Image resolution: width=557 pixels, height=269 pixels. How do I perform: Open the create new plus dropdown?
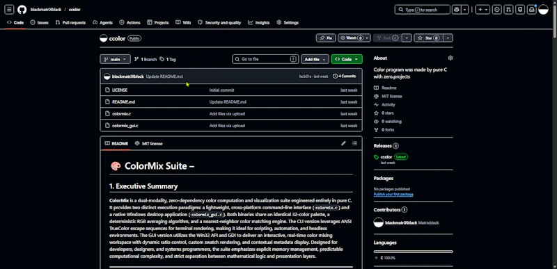[x=483, y=10]
